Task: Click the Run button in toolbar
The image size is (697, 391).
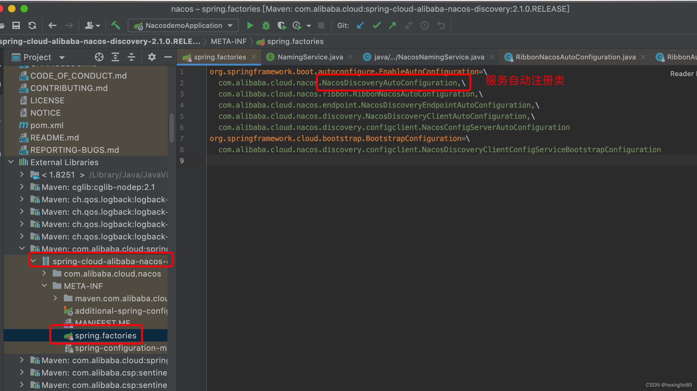Action: tap(249, 25)
